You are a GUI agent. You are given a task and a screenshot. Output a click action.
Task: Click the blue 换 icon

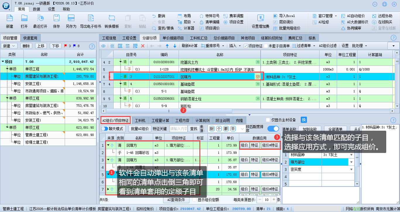(304, 120)
